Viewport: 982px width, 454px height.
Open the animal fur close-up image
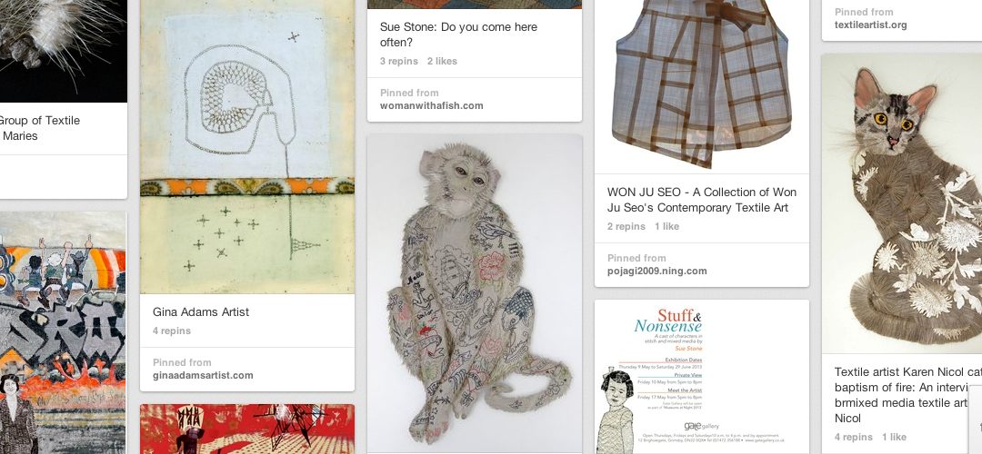pos(63,51)
